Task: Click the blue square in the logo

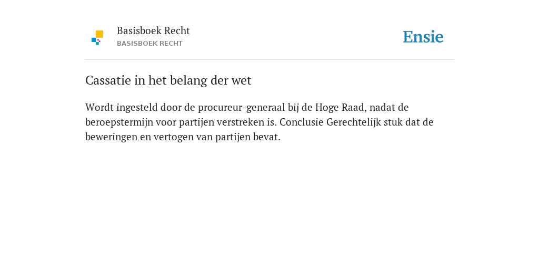Action: point(94,40)
